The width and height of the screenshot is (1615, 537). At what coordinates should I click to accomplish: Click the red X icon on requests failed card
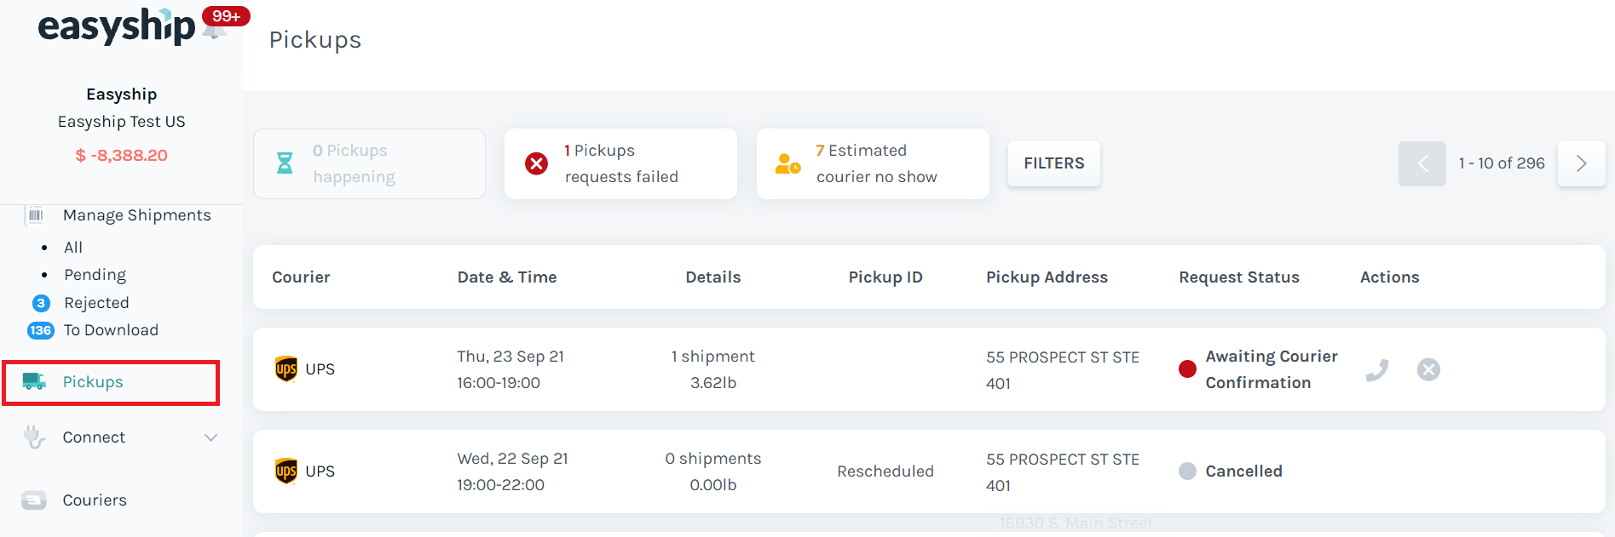click(x=536, y=163)
